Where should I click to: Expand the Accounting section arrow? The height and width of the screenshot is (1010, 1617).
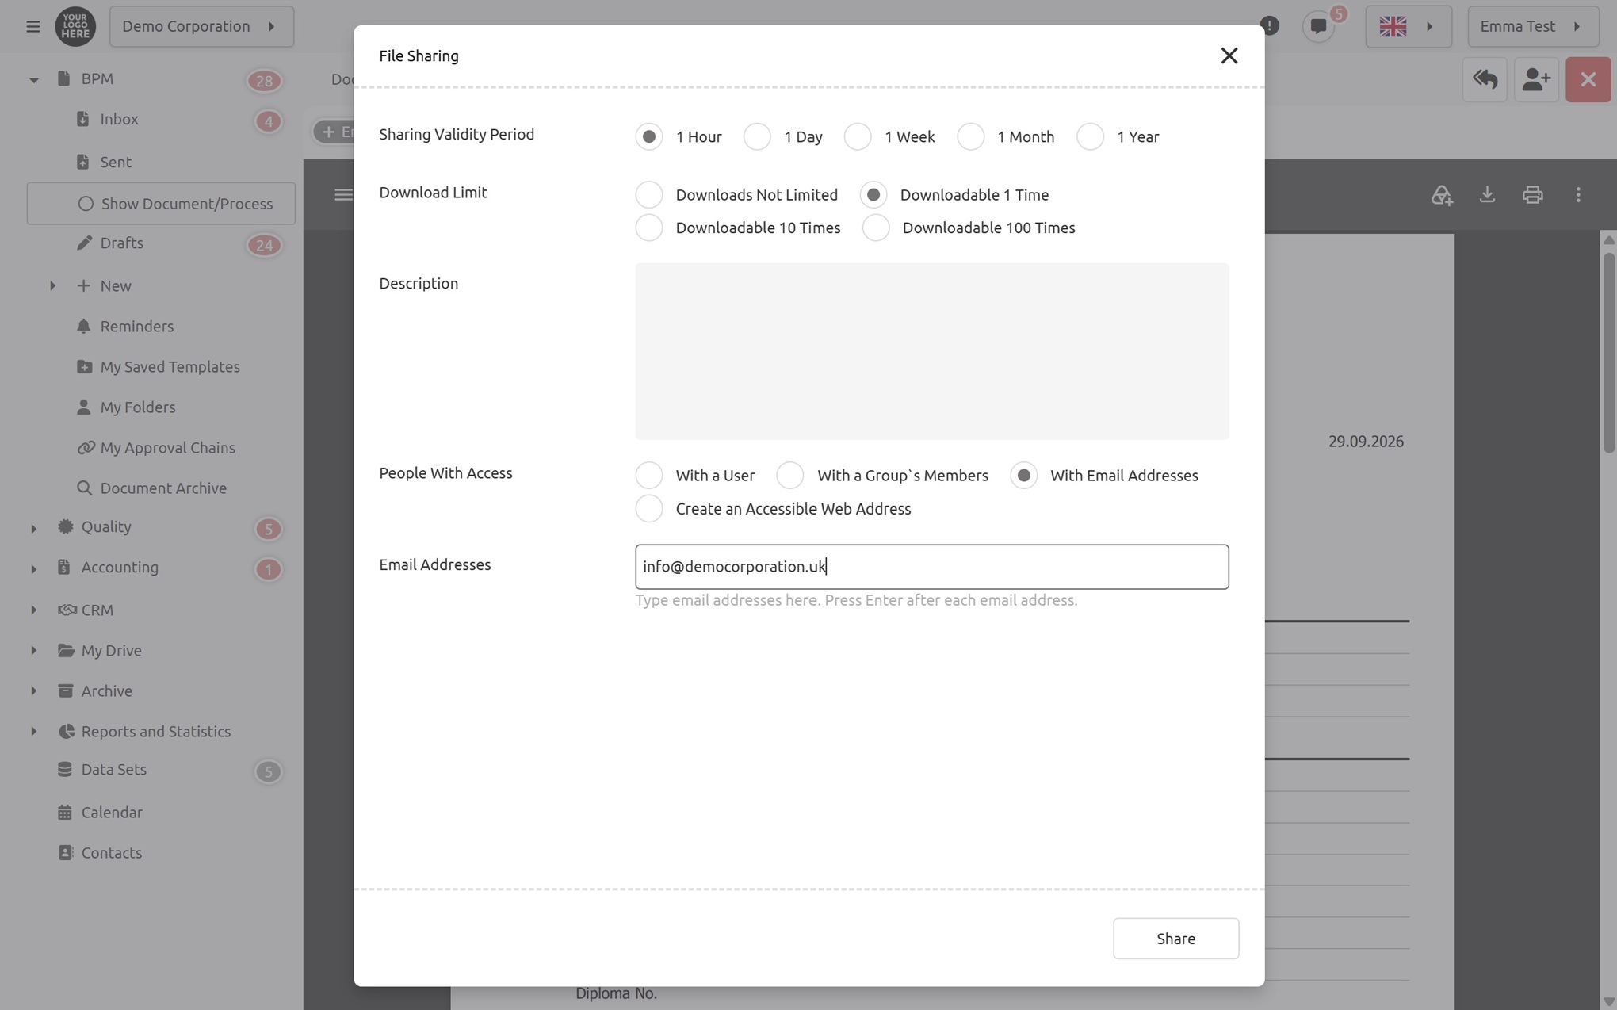point(33,568)
